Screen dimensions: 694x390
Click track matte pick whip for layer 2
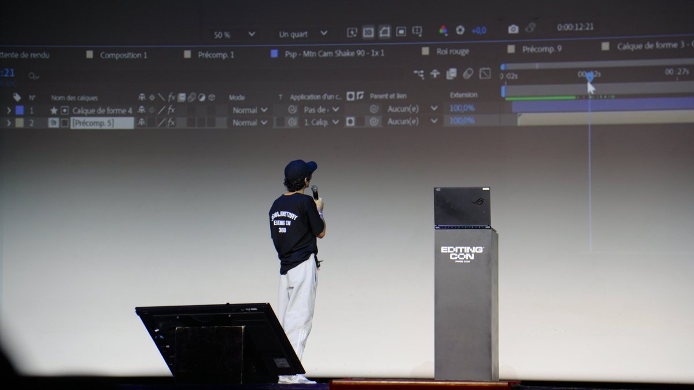tap(293, 122)
